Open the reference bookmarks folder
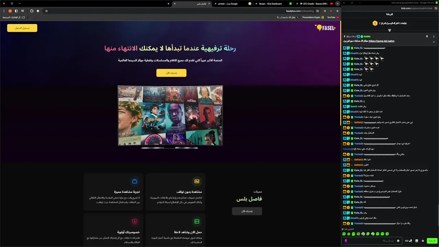This screenshot has height=247, width=439. [x=14, y=17]
